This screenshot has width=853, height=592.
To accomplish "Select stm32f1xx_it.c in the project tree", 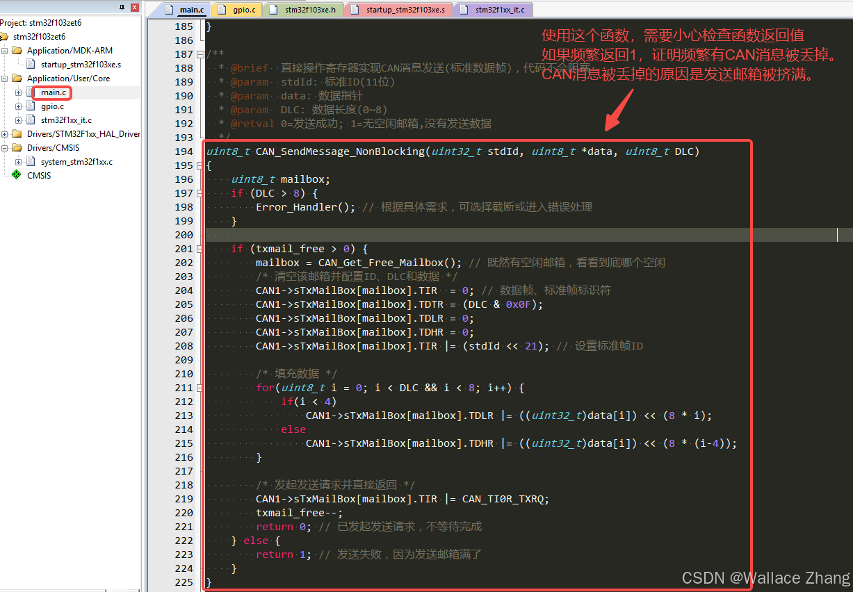I will [x=66, y=120].
